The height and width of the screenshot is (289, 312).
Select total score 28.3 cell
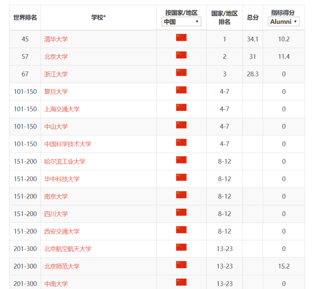(x=253, y=74)
